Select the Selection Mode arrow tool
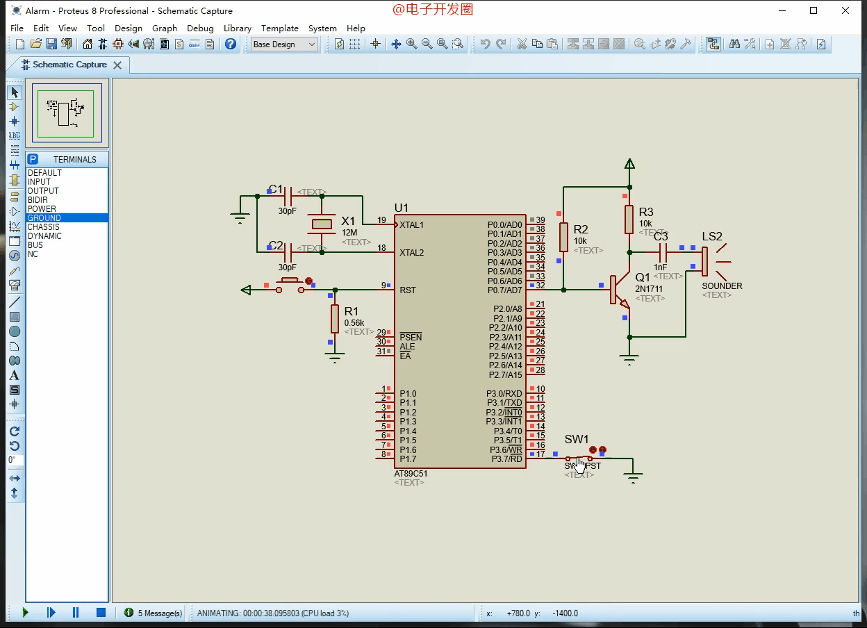The image size is (867, 628). (14, 92)
